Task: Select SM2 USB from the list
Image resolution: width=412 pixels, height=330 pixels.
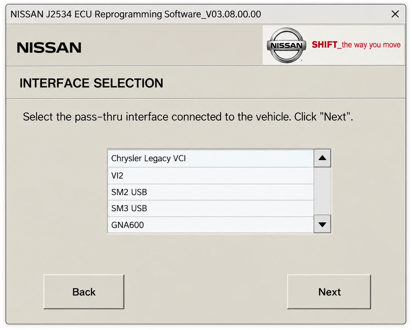Action: [x=211, y=192]
